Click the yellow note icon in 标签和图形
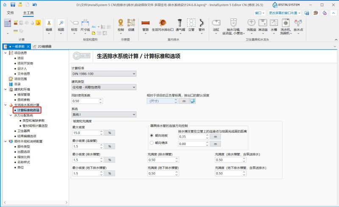This screenshot has width=339, height=207. coord(94,33)
